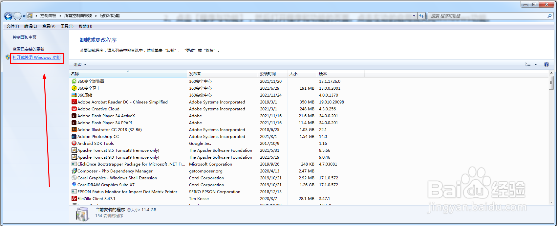Sort by the 大小 column header
The height and width of the screenshot is (226, 557).
tap(302, 74)
